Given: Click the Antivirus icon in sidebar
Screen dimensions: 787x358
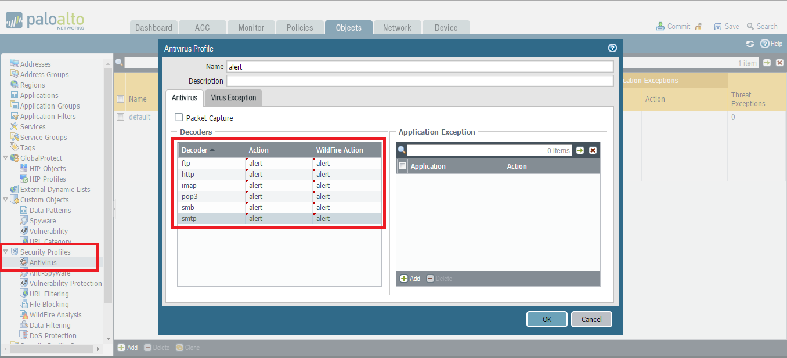Looking at the screenshot, I should [24, 262].
